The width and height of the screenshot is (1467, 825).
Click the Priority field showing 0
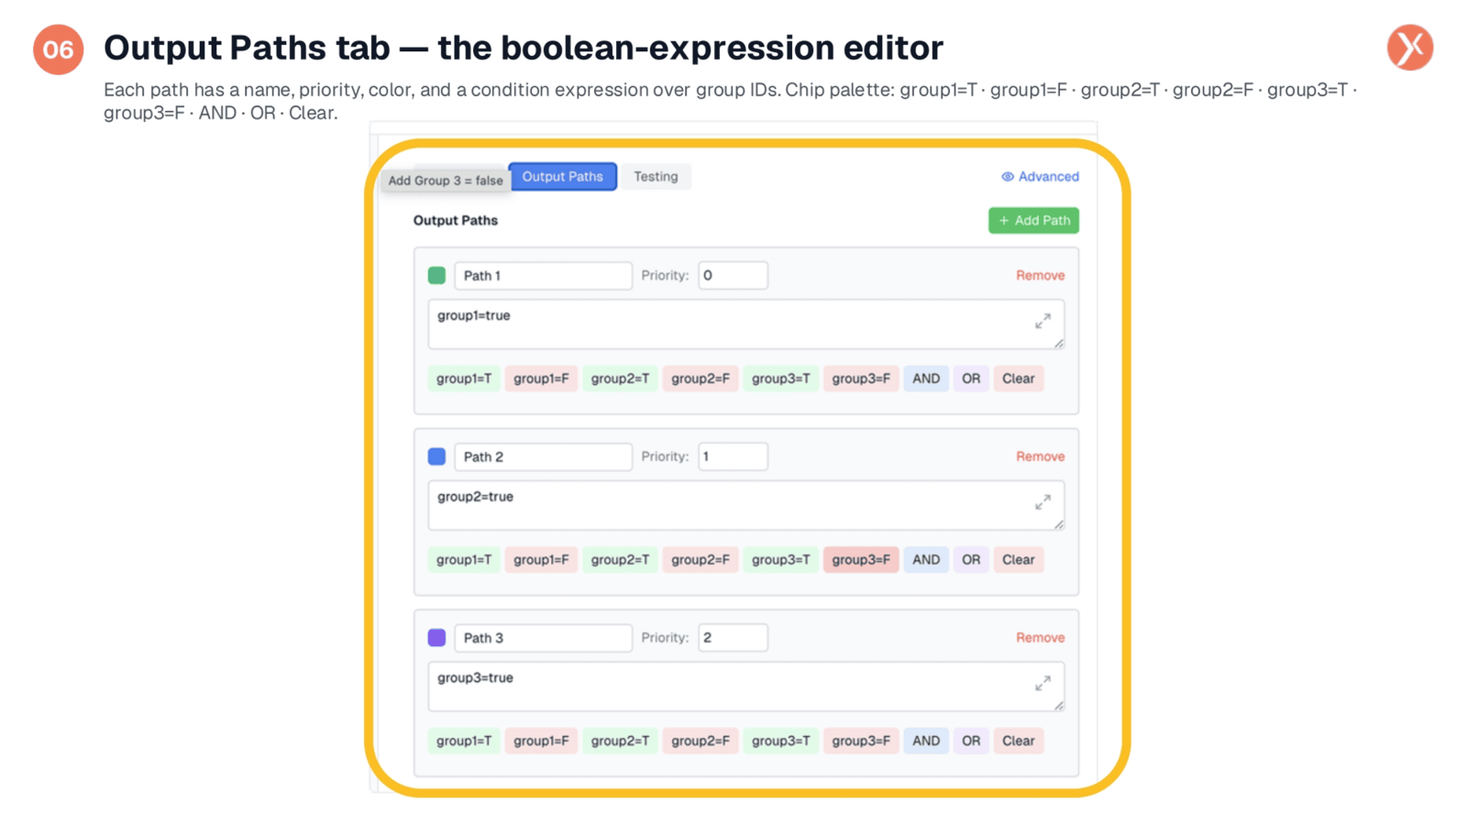coord(733,275)
